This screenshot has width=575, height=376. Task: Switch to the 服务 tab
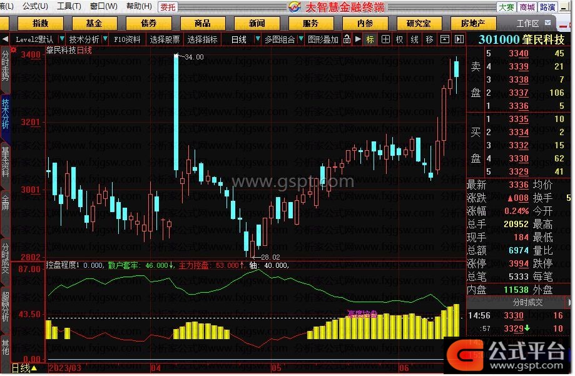point(310,24)
